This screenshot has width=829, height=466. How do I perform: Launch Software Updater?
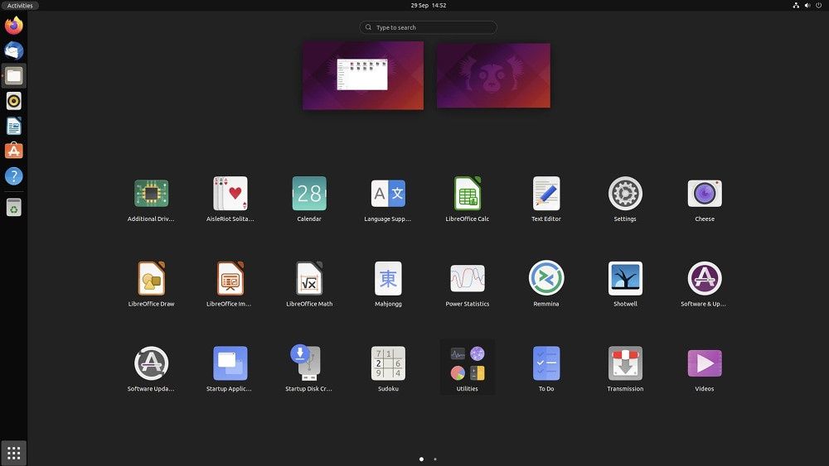coord(151,363)
